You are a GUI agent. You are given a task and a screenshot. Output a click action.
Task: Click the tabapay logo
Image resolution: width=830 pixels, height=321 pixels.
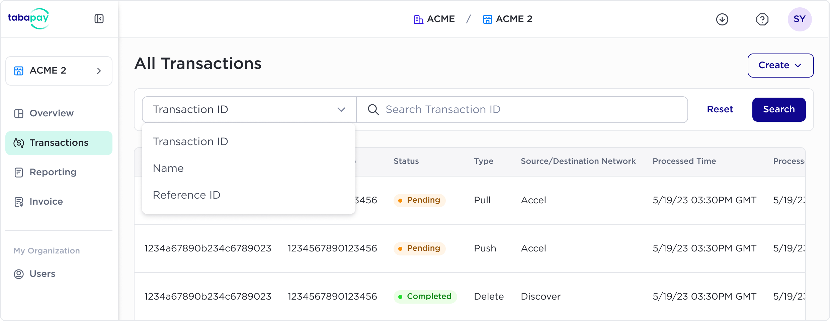coord(28,19)
